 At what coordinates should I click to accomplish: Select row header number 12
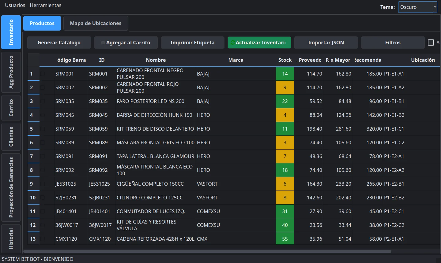point(33,225)
